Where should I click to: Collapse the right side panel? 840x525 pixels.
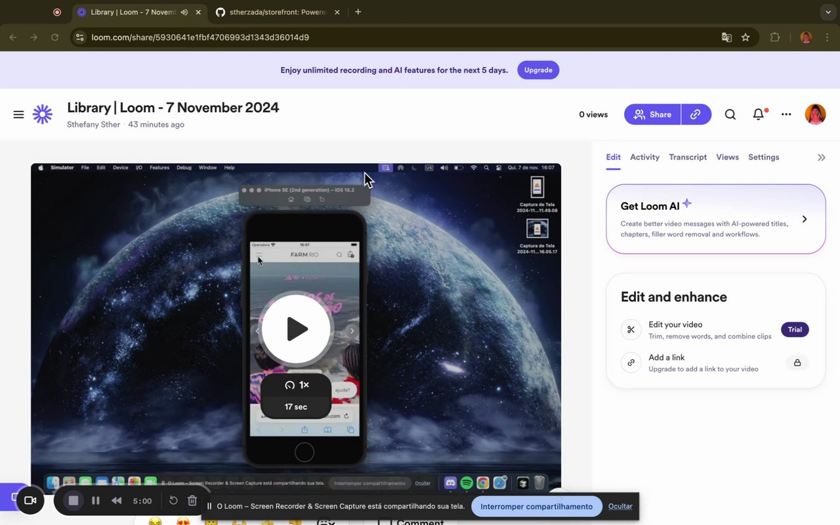click(821, 157)
